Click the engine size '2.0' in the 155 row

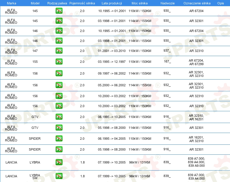[82, 62]
